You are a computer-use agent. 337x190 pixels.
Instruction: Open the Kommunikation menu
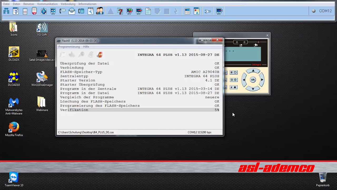click(47, 4)
